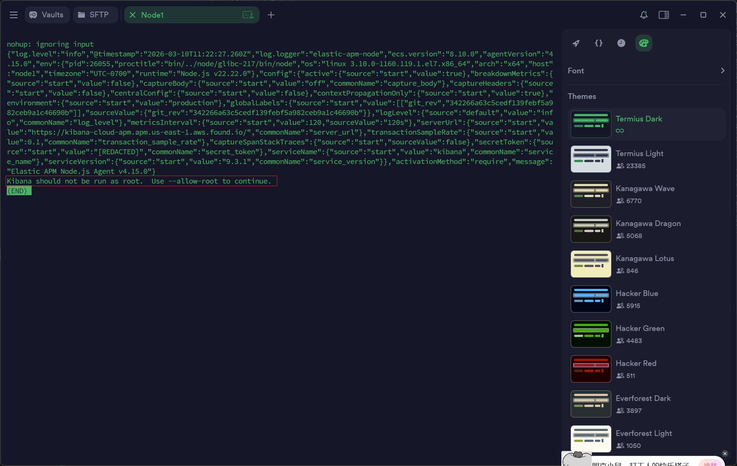The width and height of the screenshot is (737, 466).
Task: Expand the Font settings chevron
Action: 722,71
